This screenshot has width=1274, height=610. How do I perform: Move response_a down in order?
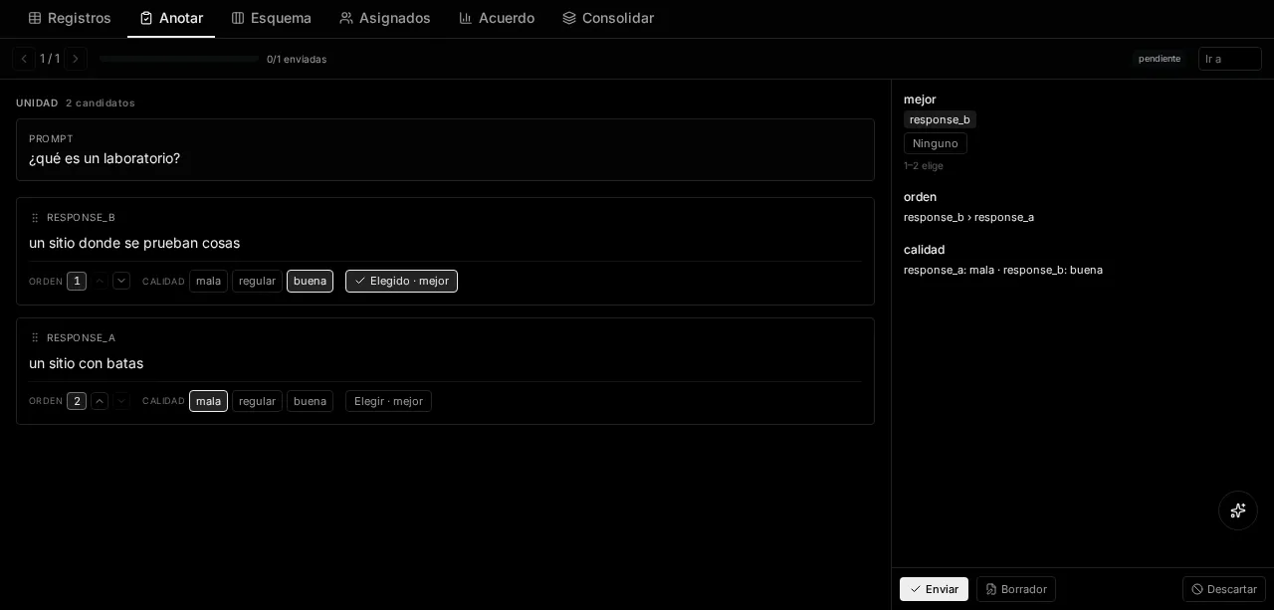click(121, 401)
